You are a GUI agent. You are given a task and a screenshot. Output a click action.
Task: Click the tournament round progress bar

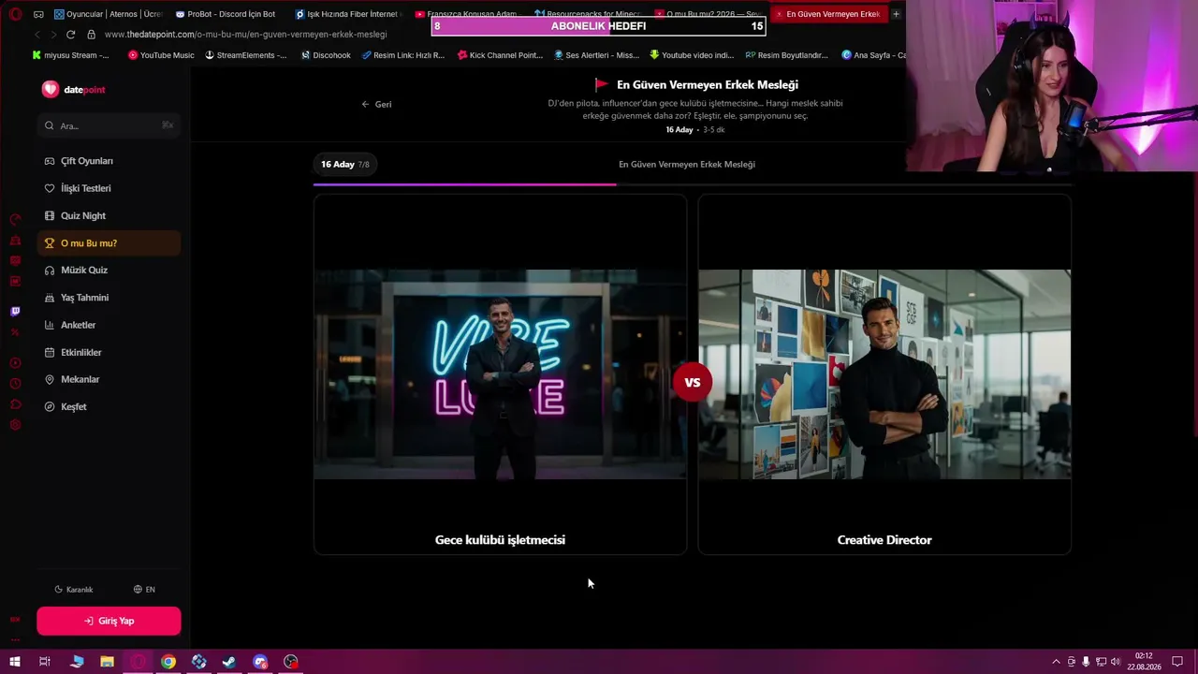click(x=693, y=184)
